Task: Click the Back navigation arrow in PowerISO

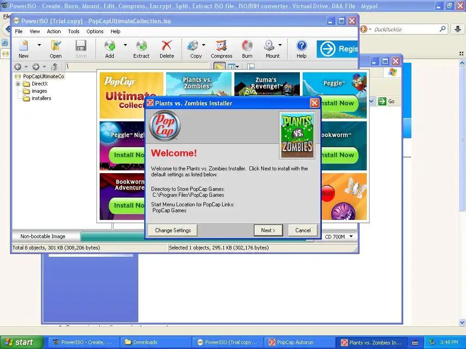Action: 18,67
